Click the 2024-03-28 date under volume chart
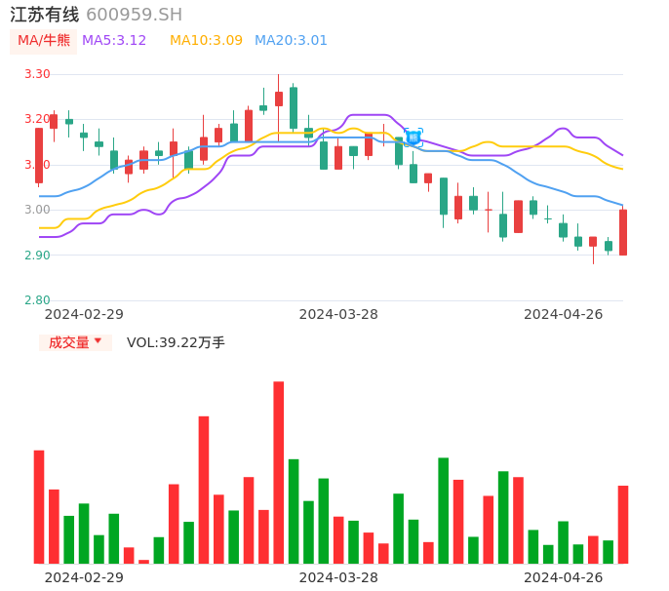This screenshot has width=669, height=591. (338, 577)
